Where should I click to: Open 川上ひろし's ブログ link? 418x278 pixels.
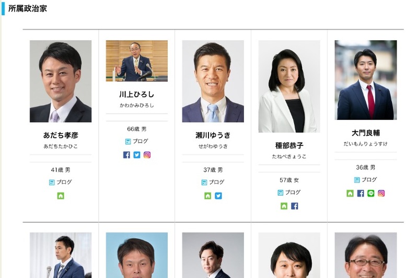(137, 141)
